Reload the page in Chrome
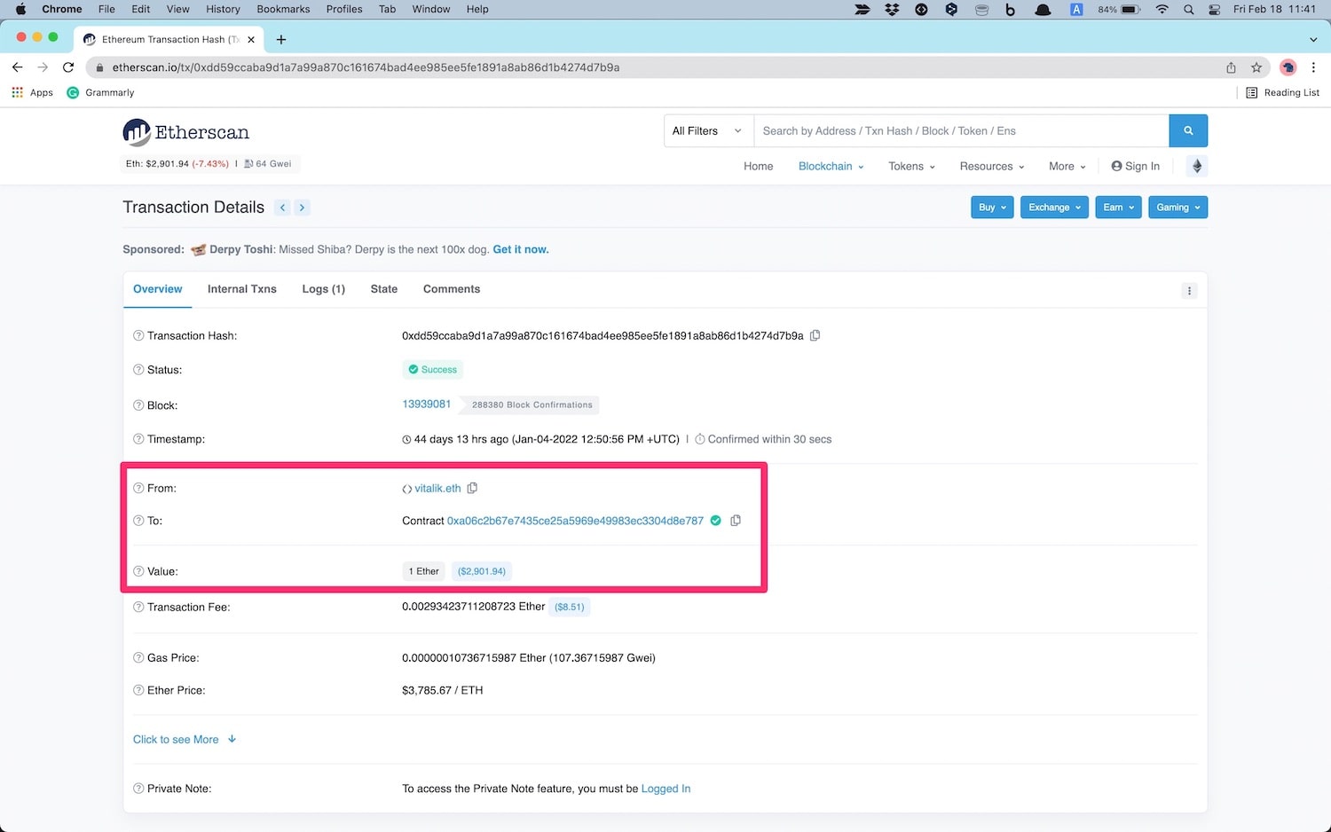This screenshot has height=832, width=1331. pyautogui.click(x=68, y=67)
